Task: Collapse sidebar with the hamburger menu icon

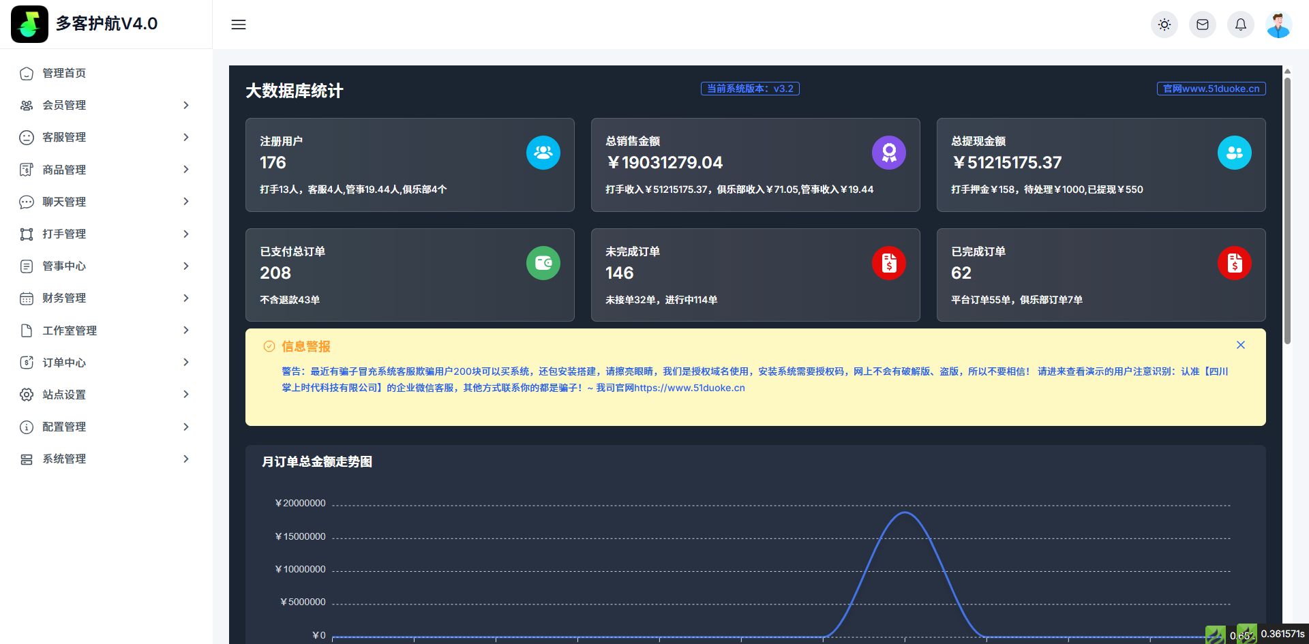Action: click(239, 25)
